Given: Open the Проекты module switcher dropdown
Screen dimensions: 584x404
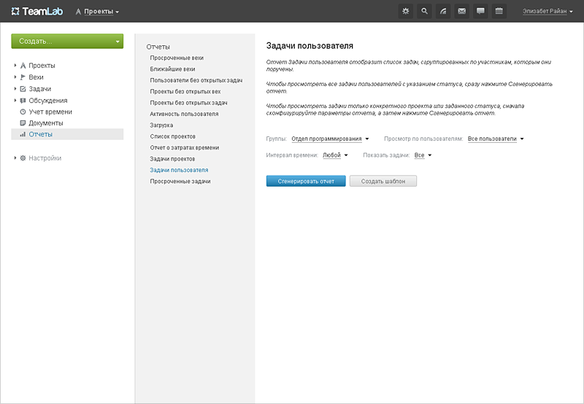Looking at the screenshot, I should [x=101, y=12].
